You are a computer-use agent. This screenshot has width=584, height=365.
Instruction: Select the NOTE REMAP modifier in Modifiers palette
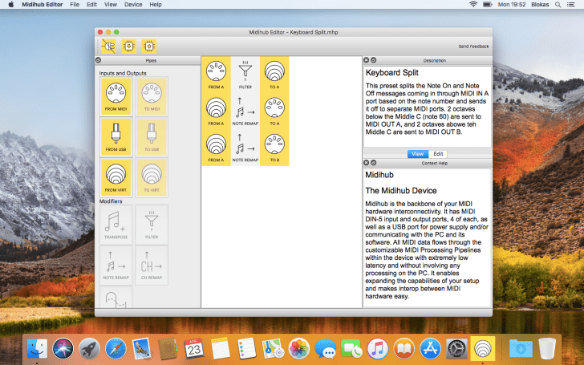[x=116, y=266]
